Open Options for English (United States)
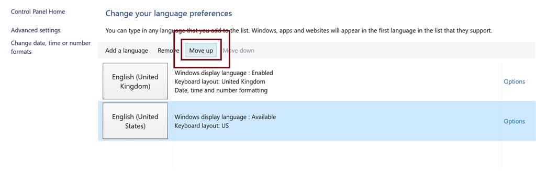Screen dimensions: 536x188 click(x=514, y=121)
